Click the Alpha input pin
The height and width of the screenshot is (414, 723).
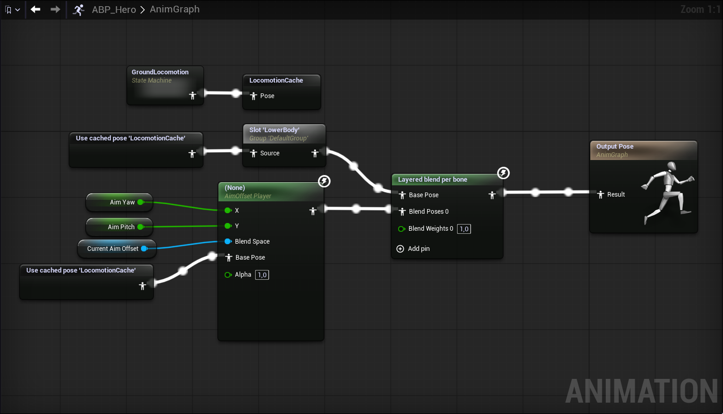tap(228, 275)
